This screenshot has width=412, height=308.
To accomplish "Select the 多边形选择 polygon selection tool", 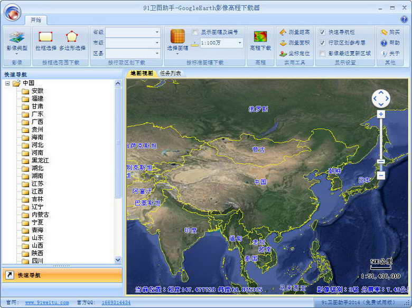I will (x=72, y=41).
